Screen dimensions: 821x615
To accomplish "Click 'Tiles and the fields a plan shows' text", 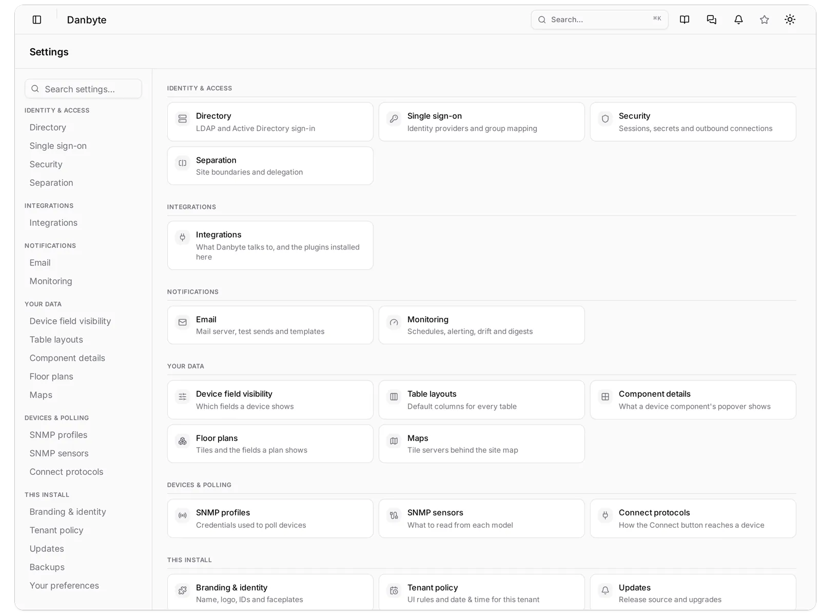I will [x=251, y=450].
